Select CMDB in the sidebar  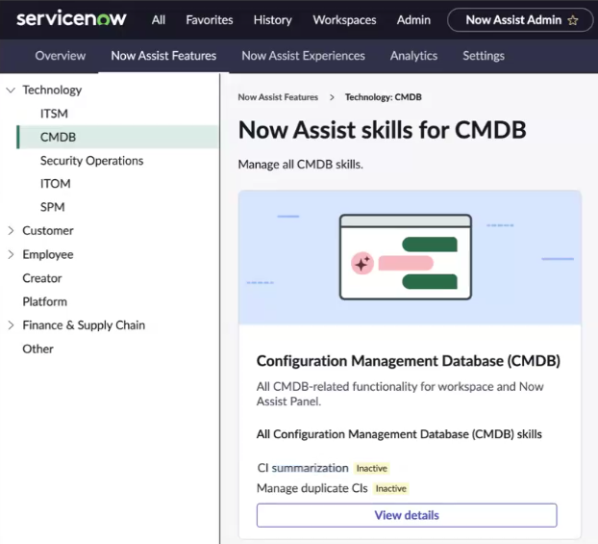[118, 137]
